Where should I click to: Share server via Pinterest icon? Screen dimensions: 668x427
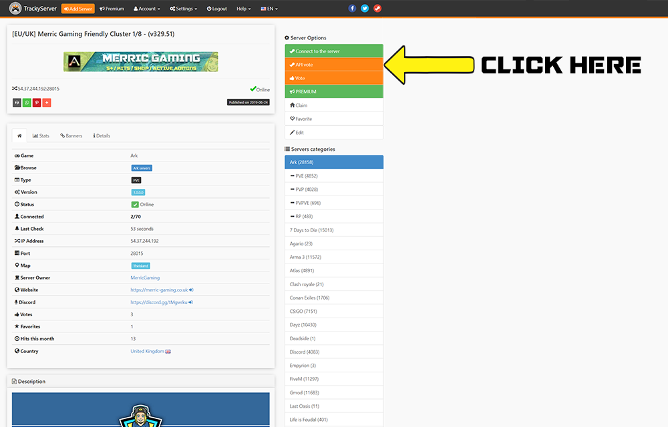coord(37,103)
